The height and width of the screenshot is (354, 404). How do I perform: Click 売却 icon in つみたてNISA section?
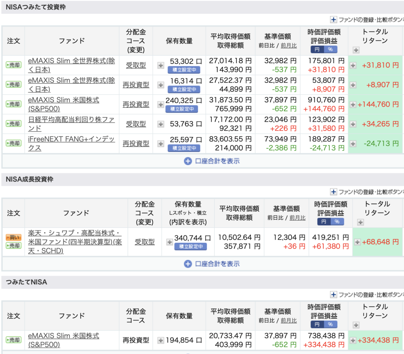point(13,340)
